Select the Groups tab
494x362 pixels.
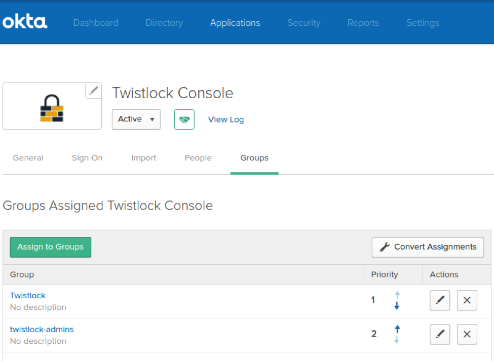(x=254, y=157)
